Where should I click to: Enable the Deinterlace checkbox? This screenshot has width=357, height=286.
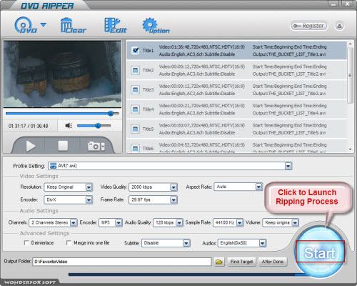point(26,242)
